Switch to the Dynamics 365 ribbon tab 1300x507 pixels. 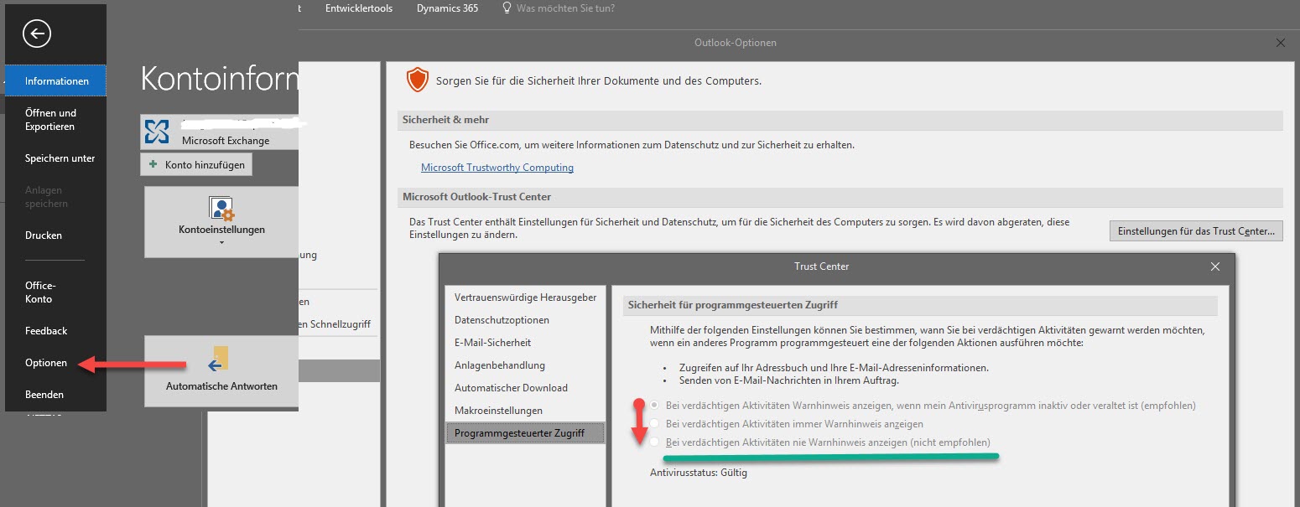click(447, 8)
